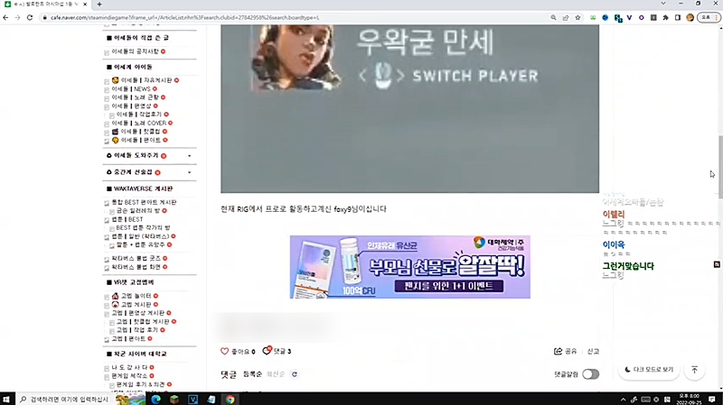Open the green extension icon in the toolbar
The image size is (723, 405).
coord(593,17)
